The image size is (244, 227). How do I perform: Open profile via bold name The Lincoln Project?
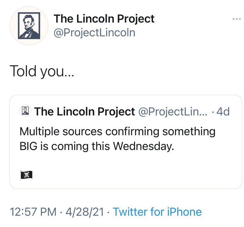coord(104,19)
